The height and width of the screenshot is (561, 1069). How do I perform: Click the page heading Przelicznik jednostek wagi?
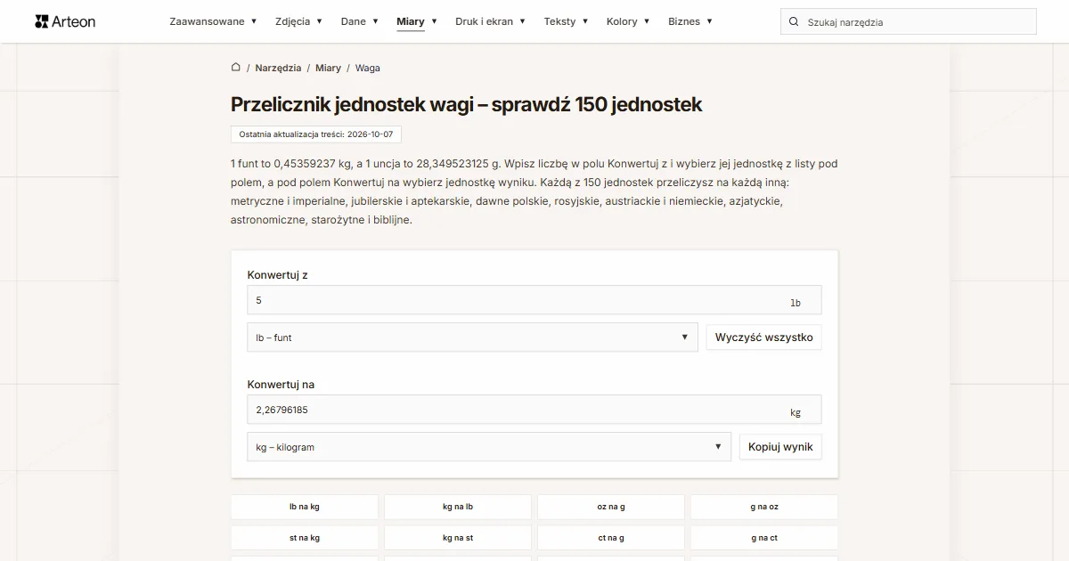[466, 104]
